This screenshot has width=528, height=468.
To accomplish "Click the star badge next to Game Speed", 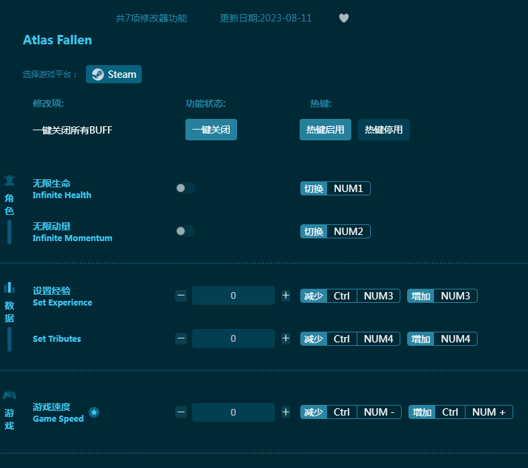I will coord(94,412).
